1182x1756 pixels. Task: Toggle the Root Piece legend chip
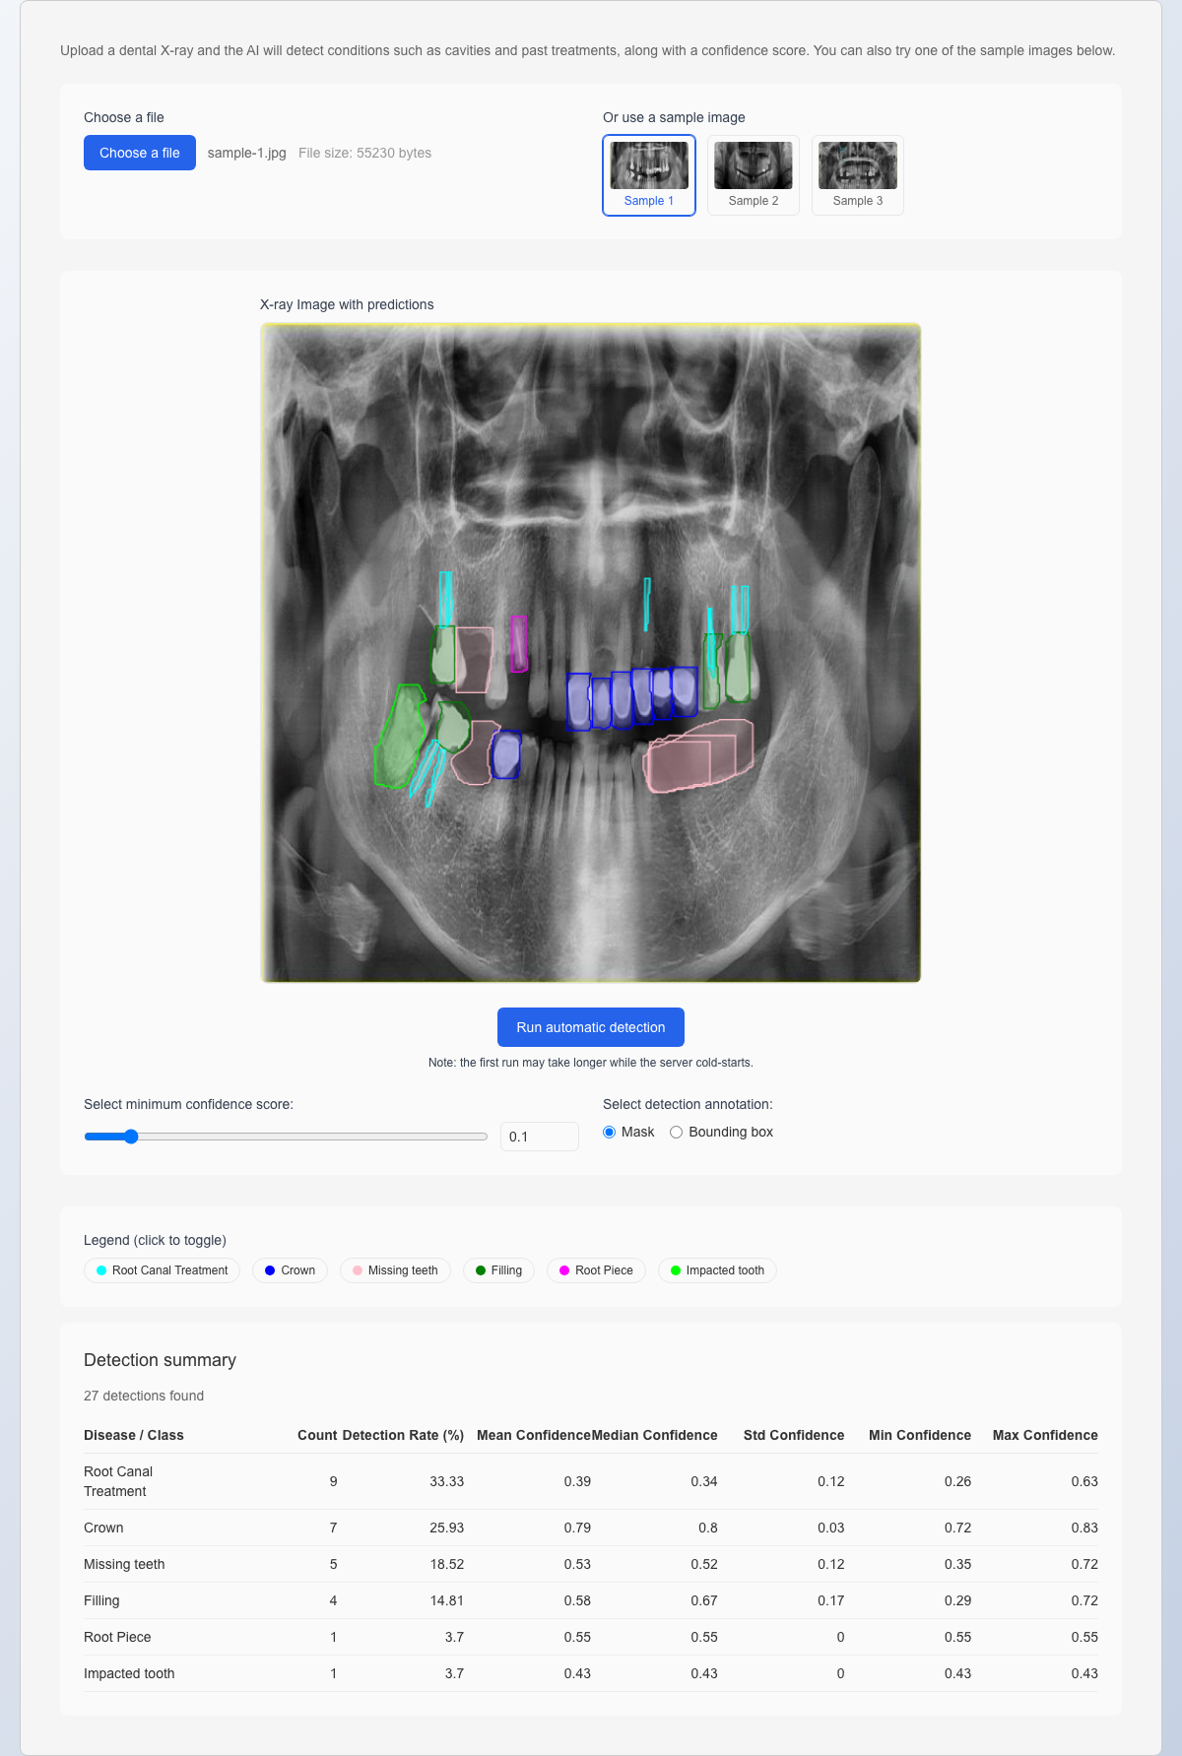click(596, 1270)
